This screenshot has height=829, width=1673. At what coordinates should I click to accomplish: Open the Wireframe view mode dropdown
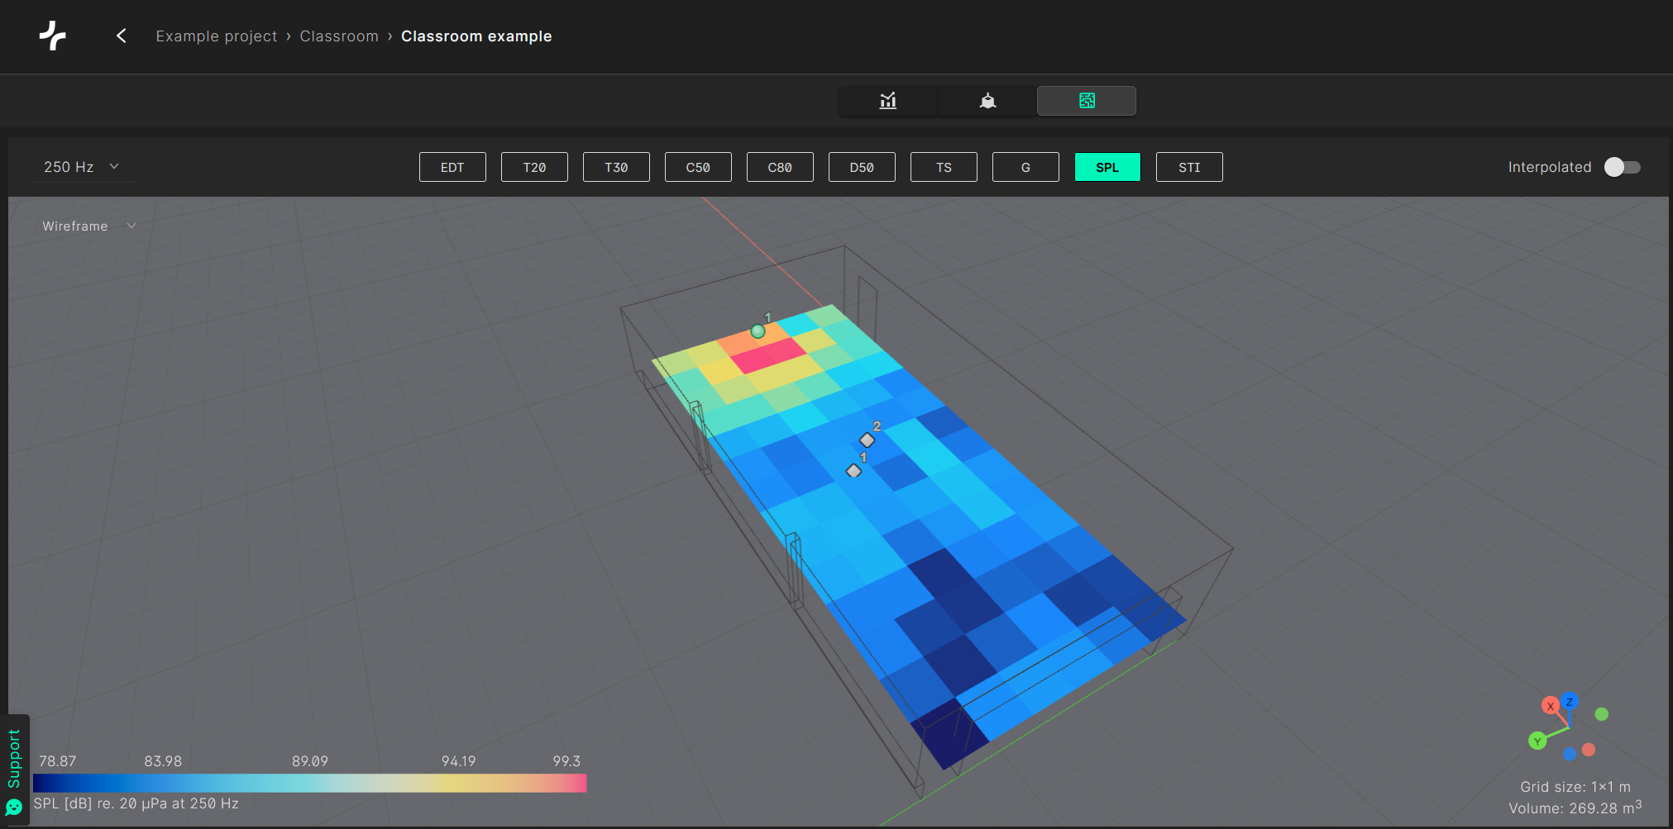(x=88, y=226)
